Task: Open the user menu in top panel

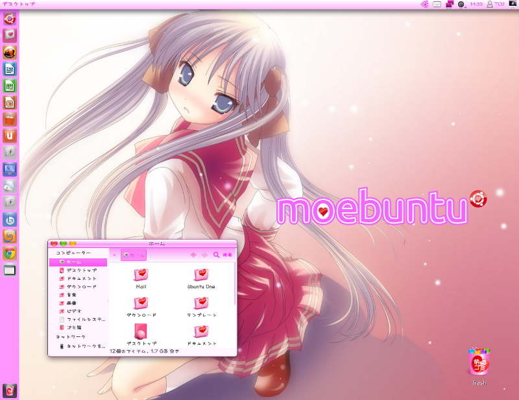Action: pos(496,5)
